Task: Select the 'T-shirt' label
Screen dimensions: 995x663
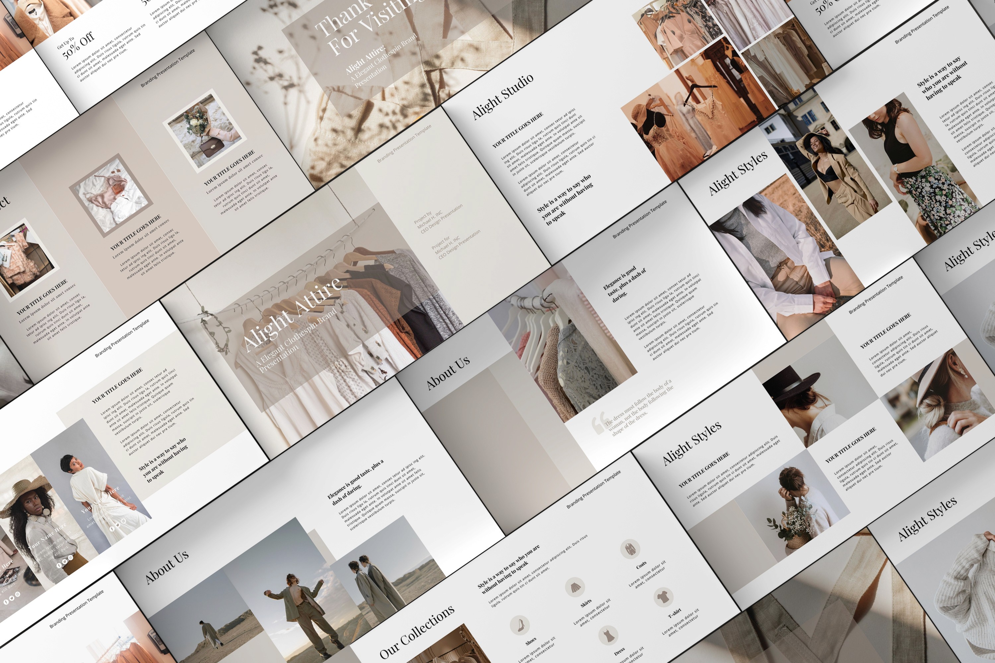Action: pyautogui.click(x=674, y=613)
